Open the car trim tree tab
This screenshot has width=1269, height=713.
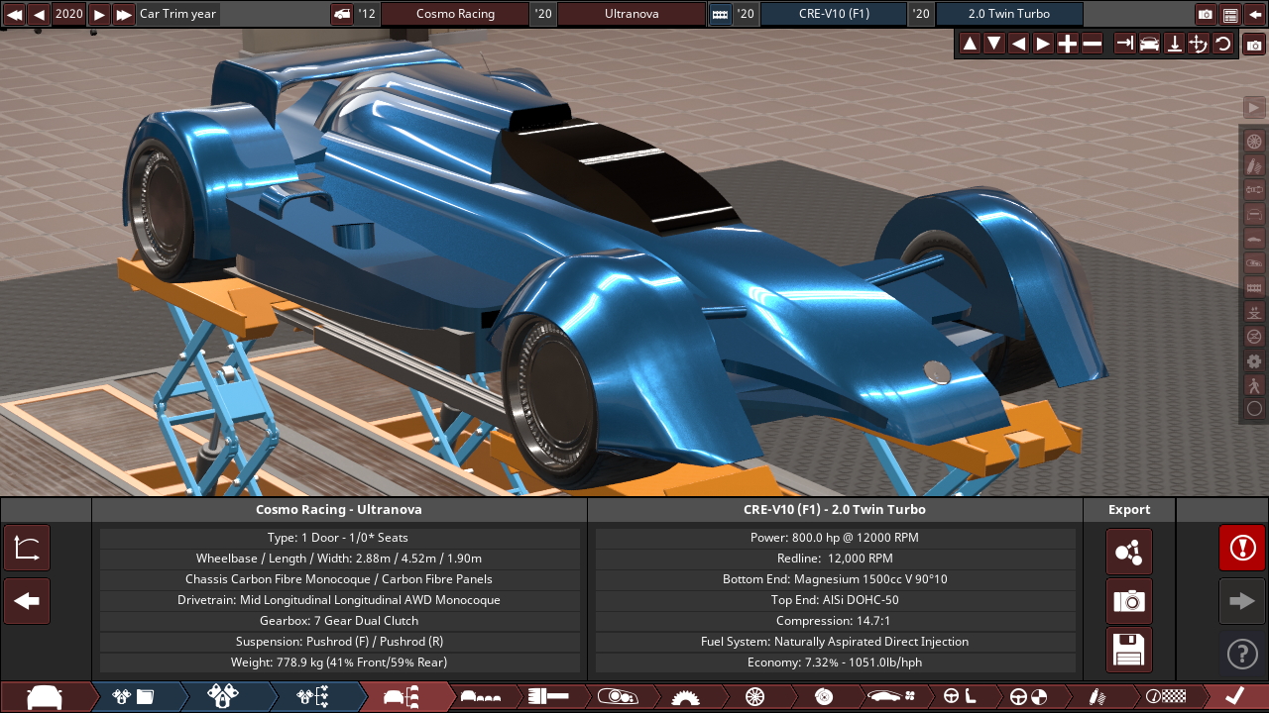(402, 696)
